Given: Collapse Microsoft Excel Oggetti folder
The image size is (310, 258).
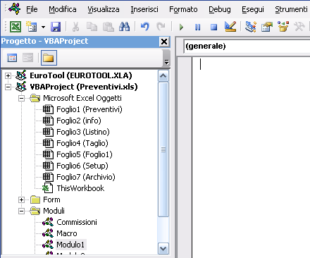Looking at the screenshot, I should coord(21,98).
